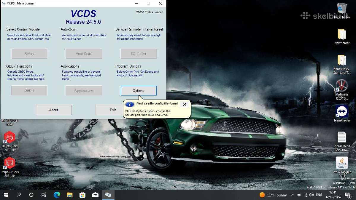Screen dimensions: 356x200
Task: Open the Mail app from the taskbar
Action: coord(95,195)
